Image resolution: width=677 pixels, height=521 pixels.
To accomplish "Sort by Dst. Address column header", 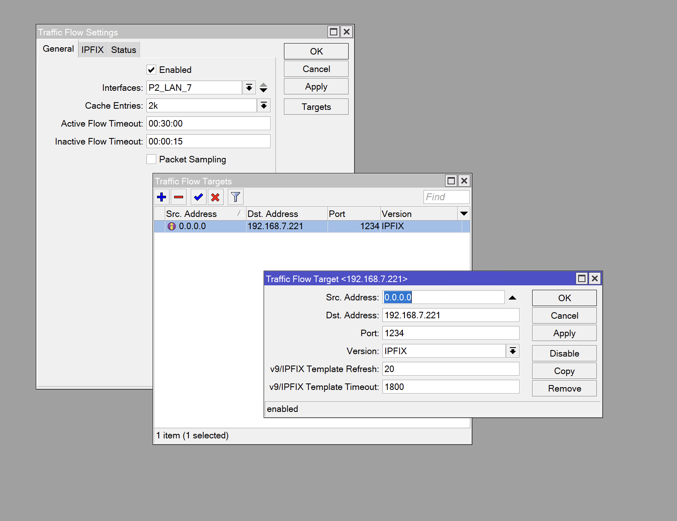I will 287,214.
